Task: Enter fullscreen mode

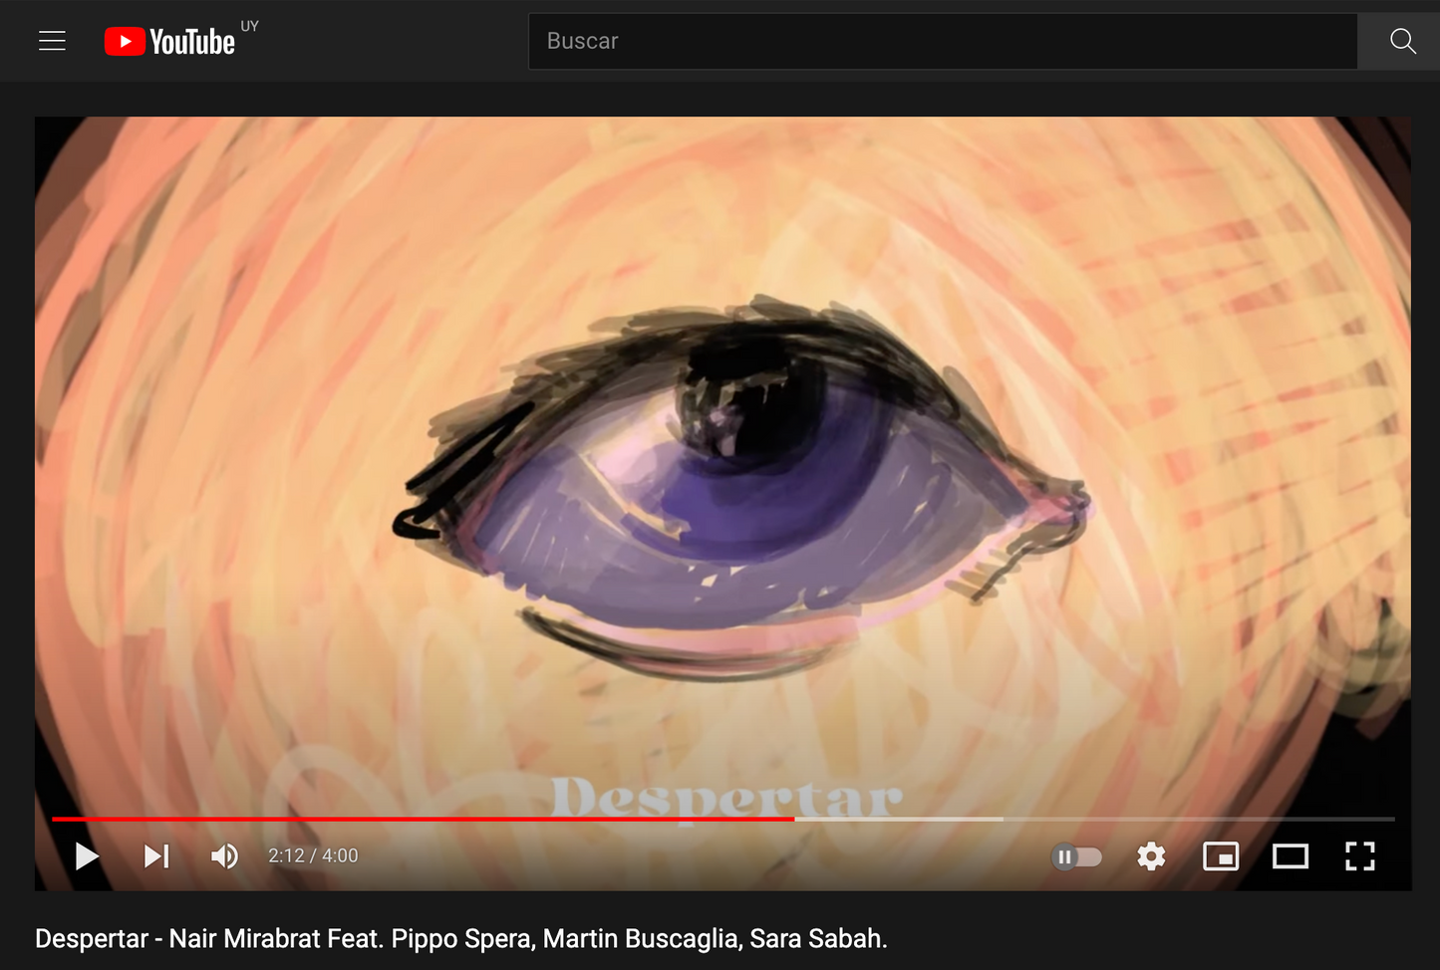Action: pos(1359,856)
